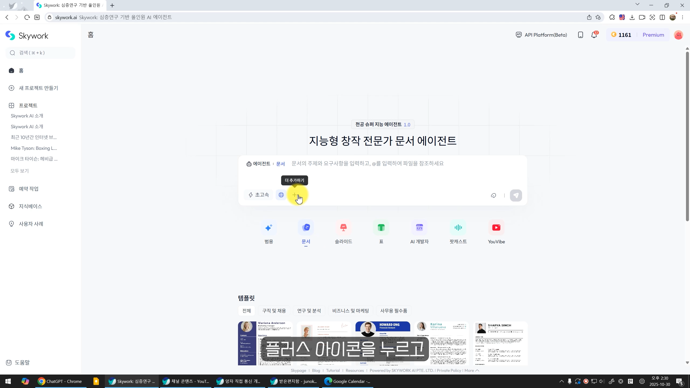
Task: Click the Windows Start button
Action: 8,381
